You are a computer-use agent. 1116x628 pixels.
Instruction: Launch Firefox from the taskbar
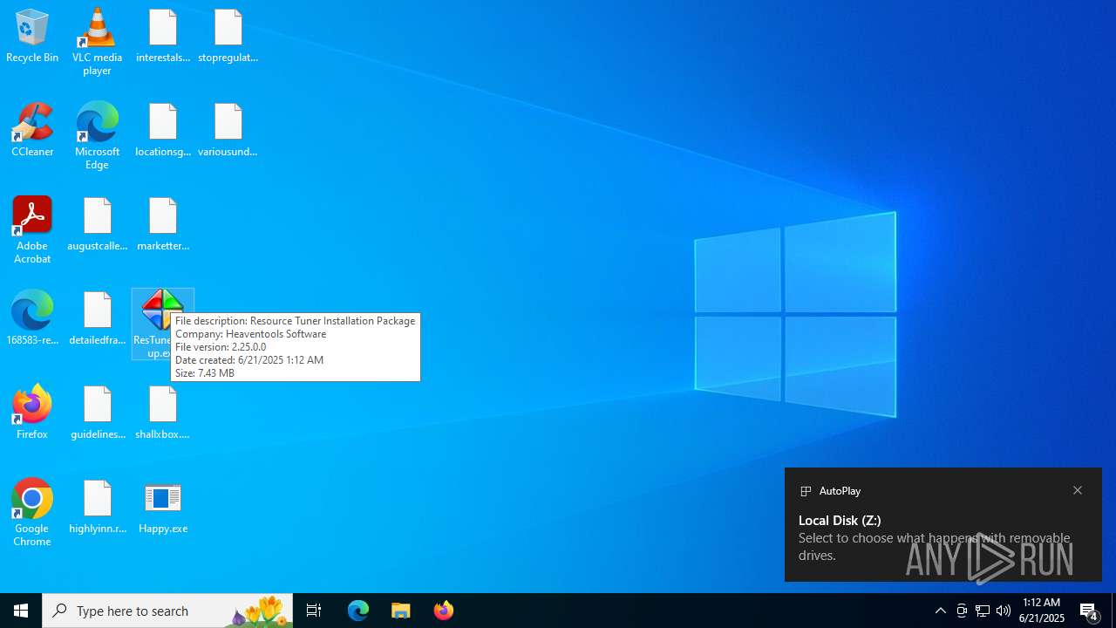[x=444, y=611]
